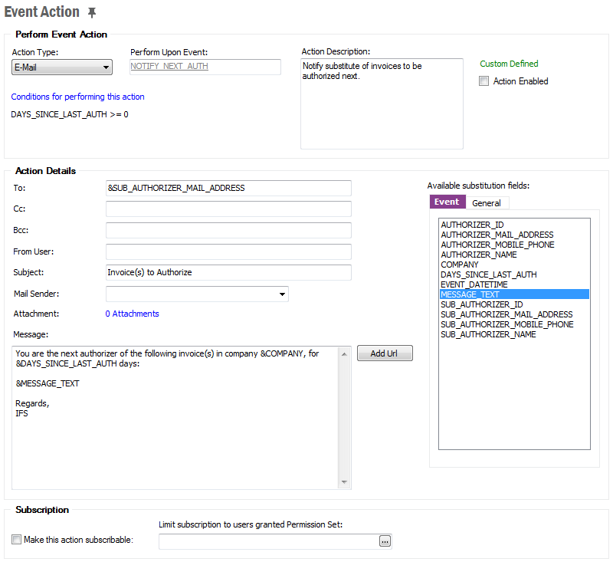Screen dimensions: 613x562
Task: Focus the Bcc input field
Action: [228, 231]
